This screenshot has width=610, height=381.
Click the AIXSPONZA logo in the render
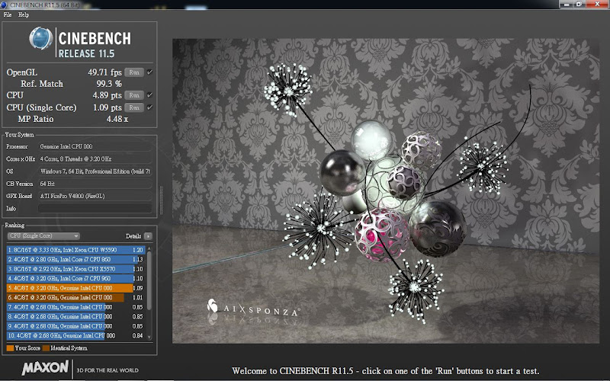click(254, 308)
